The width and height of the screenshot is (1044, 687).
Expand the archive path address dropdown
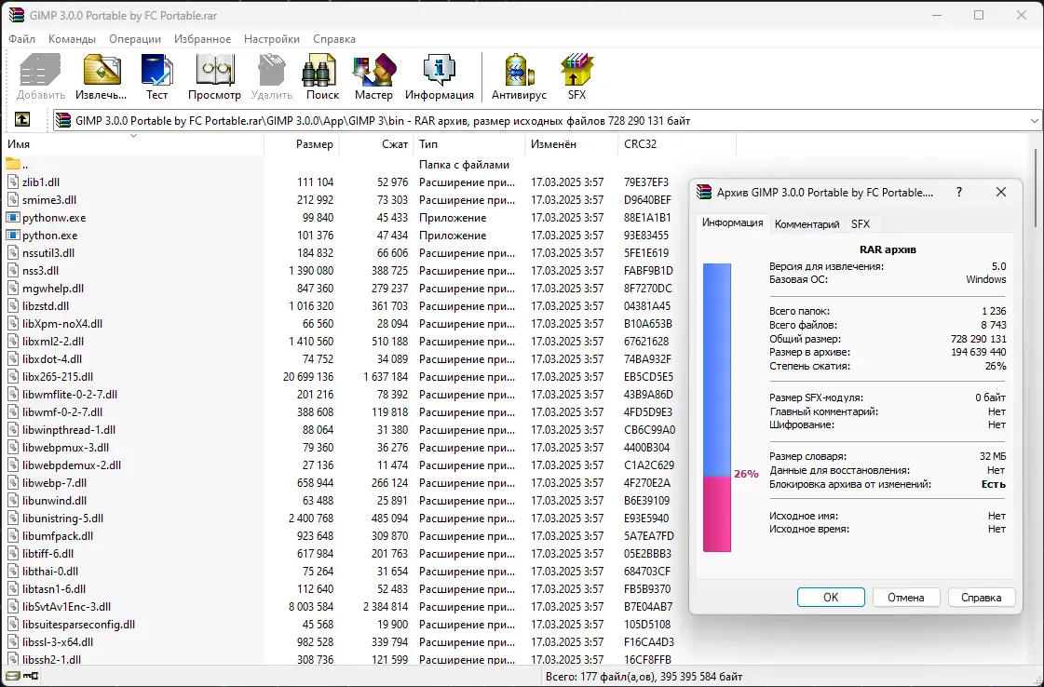click(x=1034, y=120)
